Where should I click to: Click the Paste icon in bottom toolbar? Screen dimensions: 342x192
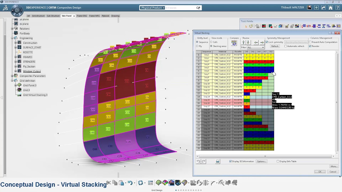tap(121, 183)
